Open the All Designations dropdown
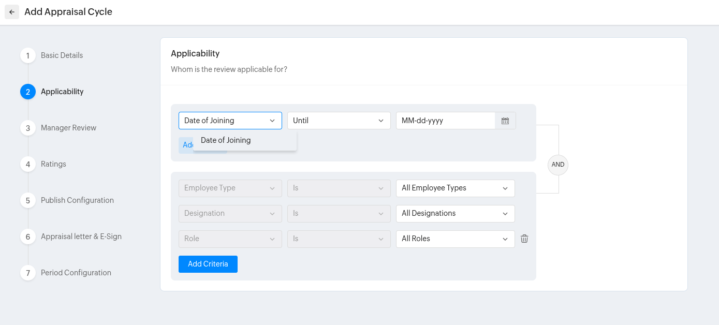The image size is (719, 325). pos(455,213)
